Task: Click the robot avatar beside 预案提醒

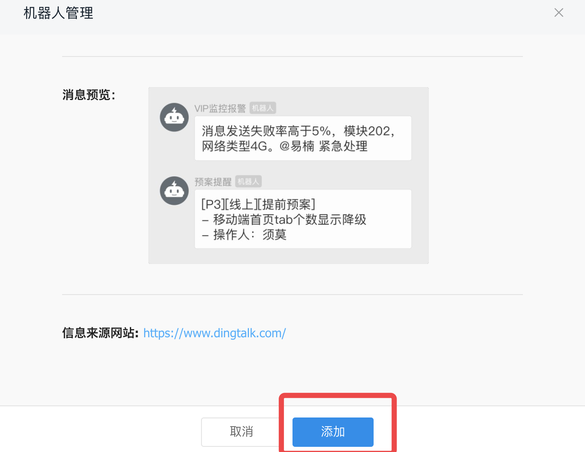Action: pos(174,191)
